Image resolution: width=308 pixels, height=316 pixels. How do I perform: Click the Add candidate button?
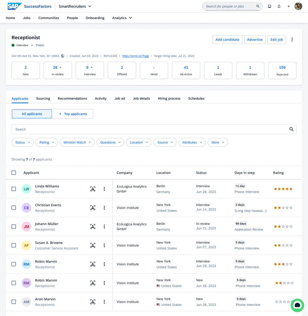click(227, 39)
